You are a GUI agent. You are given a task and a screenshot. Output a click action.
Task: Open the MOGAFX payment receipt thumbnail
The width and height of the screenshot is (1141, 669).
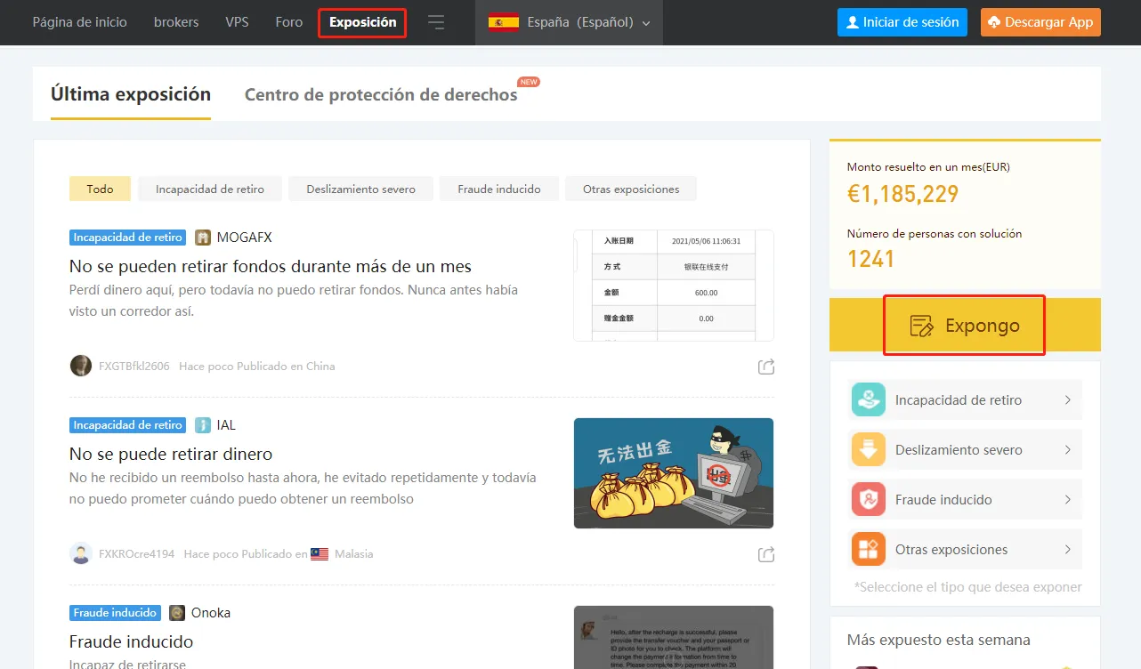tap(674, 286)
